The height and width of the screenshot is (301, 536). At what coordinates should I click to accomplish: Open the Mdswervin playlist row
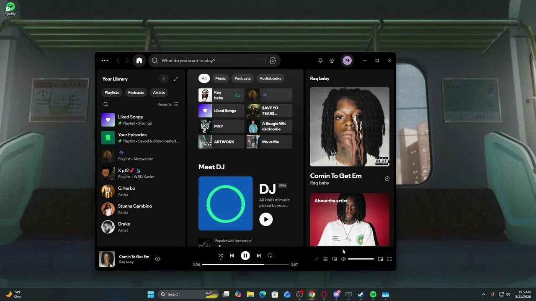(141, 156)
